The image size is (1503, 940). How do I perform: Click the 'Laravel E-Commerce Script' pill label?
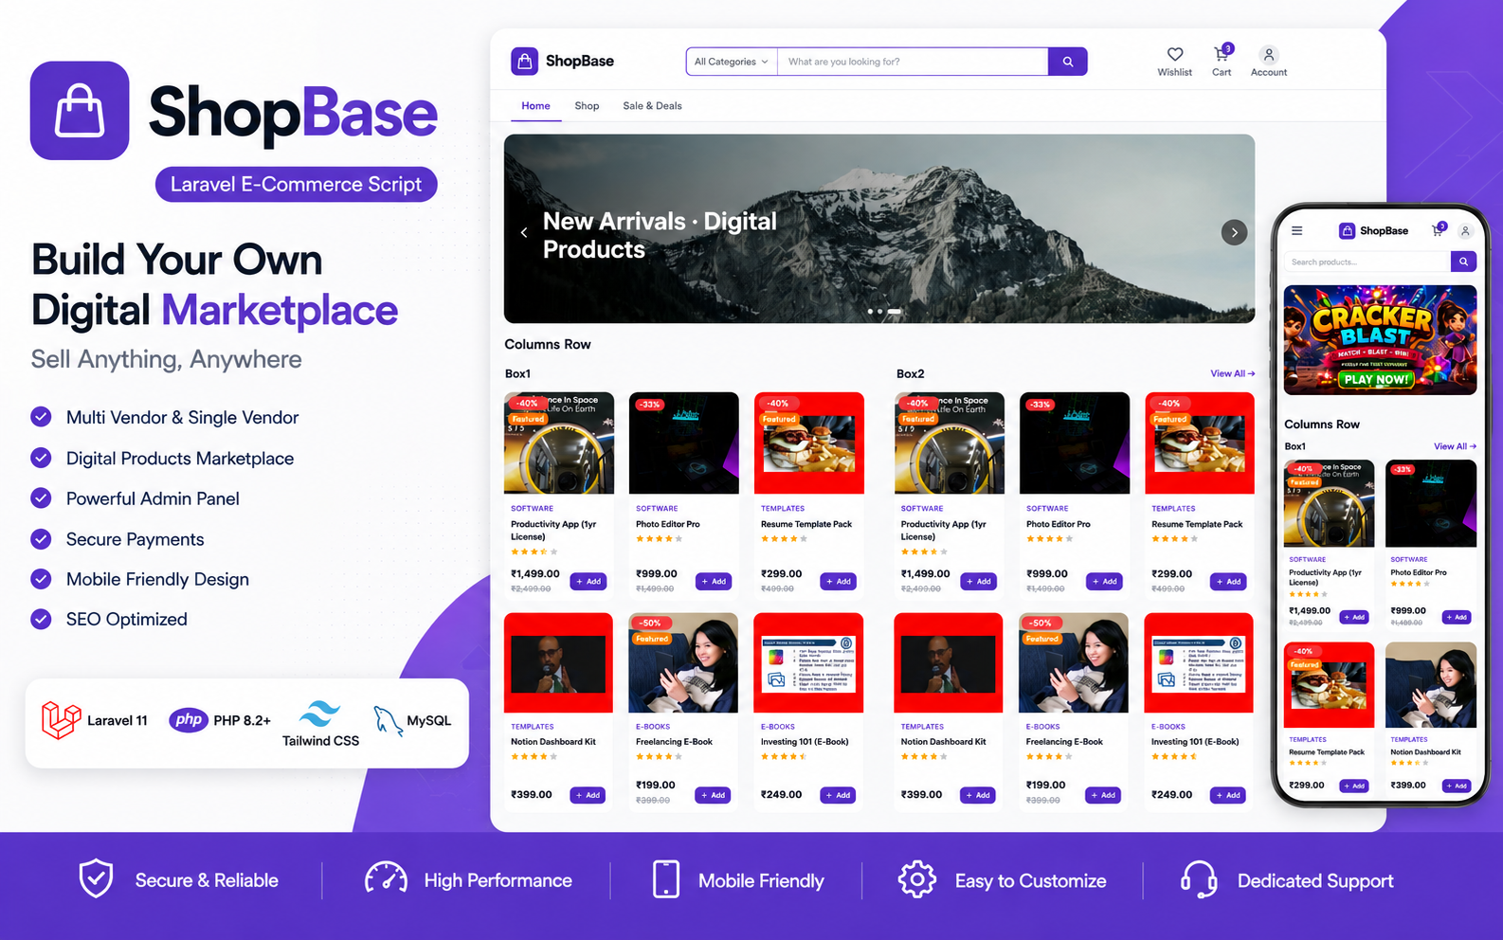pyautogui.click(x=296, y=184)
